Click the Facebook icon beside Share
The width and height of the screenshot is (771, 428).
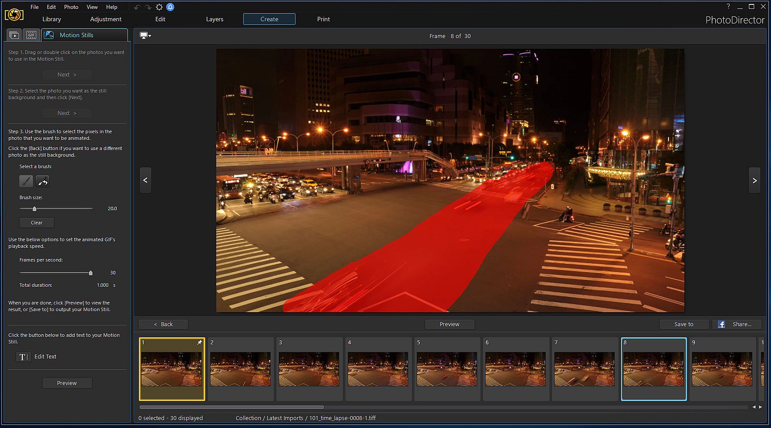tap(721, 324)
